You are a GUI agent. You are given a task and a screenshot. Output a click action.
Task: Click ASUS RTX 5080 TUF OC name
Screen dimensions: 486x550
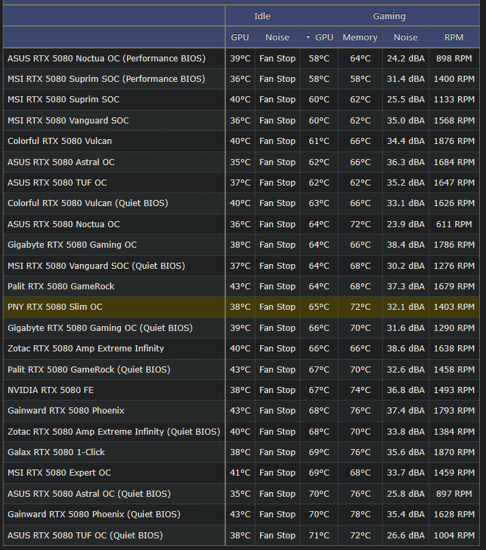tap(57, 183)
